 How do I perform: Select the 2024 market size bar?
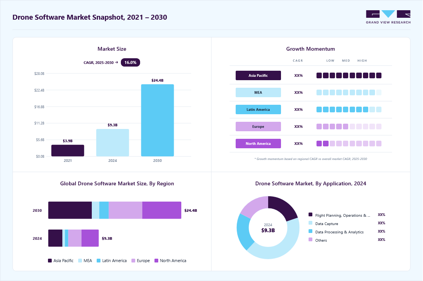click(x=113, y=143)
